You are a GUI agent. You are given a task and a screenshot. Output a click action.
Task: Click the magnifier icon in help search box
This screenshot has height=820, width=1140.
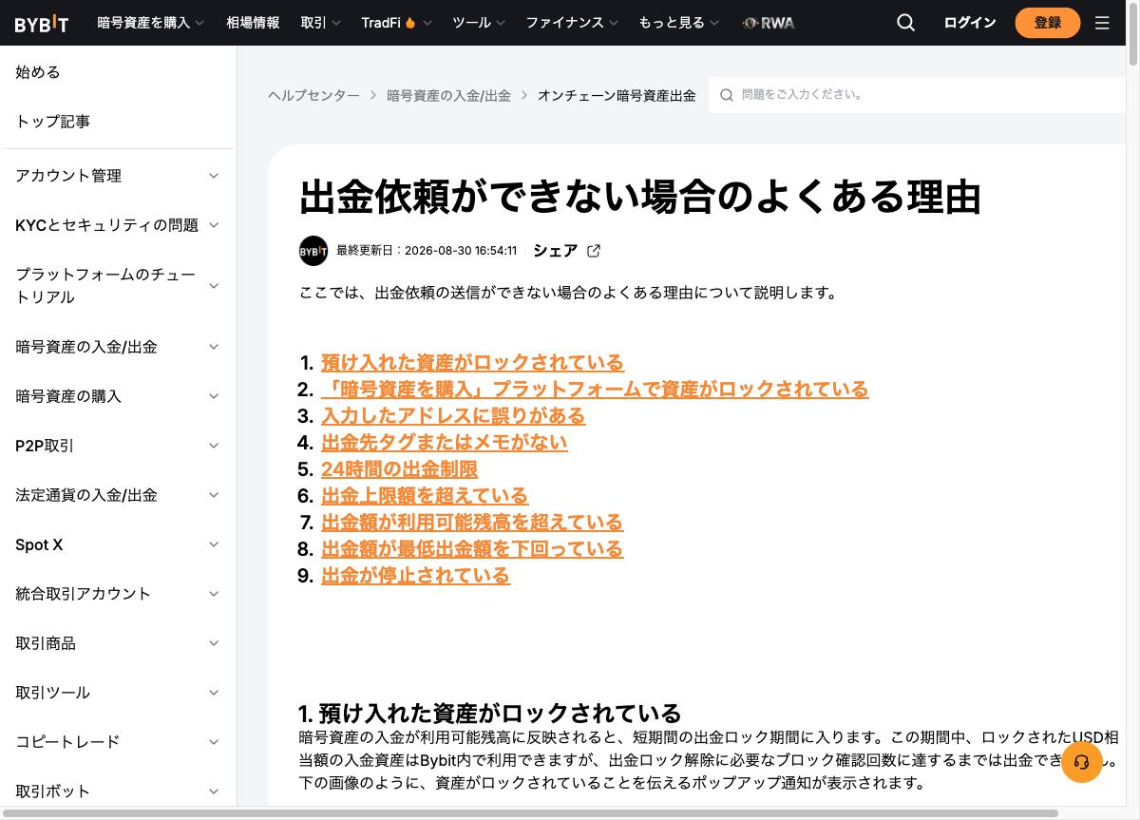(x=727, y=95)
